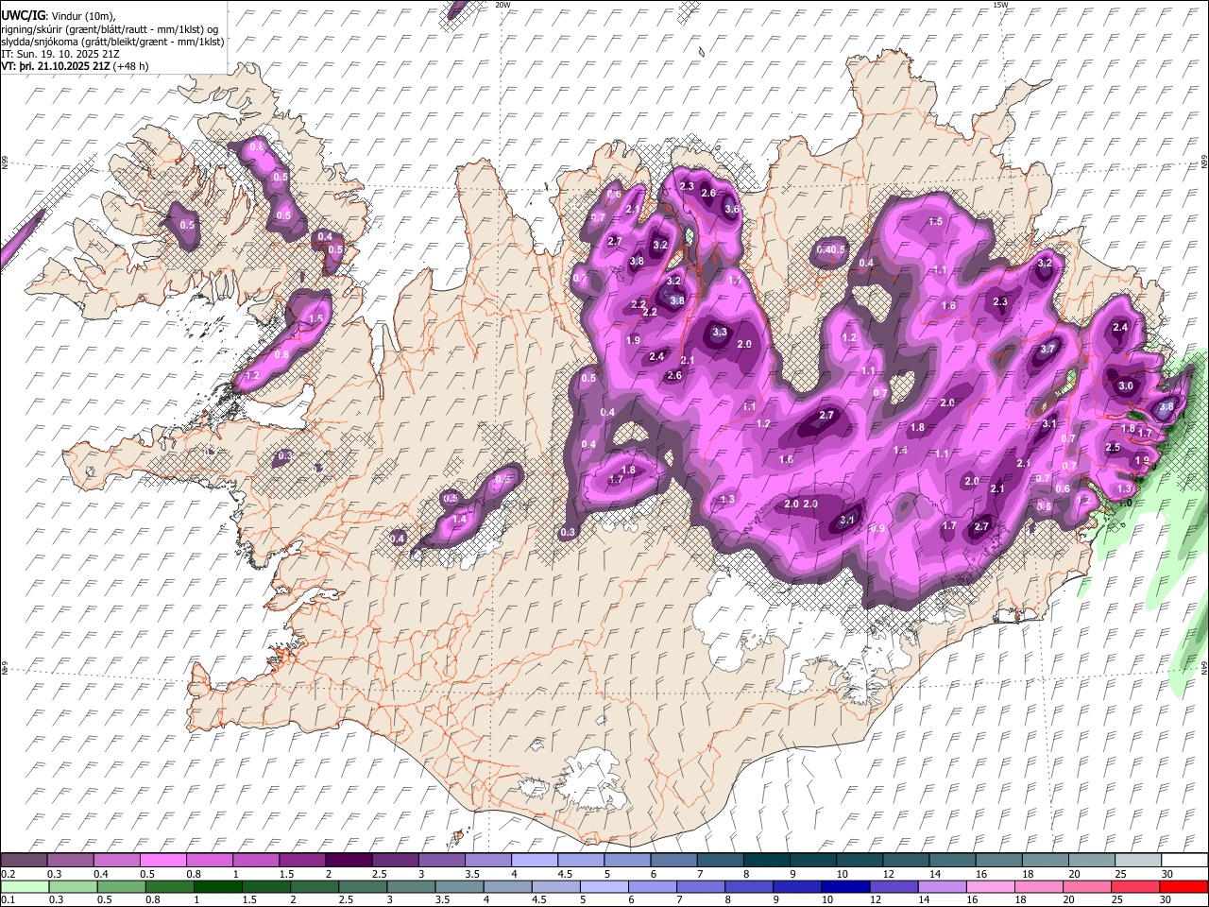The width and height of the screenshot is (1209, 907).
Task: Click the 2.5 precipitation value in the east
Action: pyautogui.click(x=1113, y=448)
